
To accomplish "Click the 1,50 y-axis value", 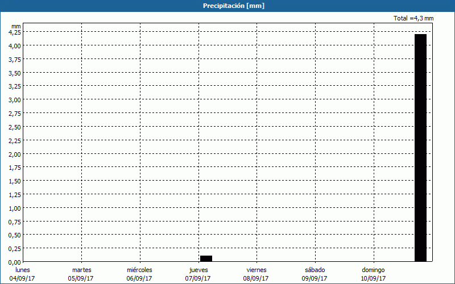I will [15, 181].
